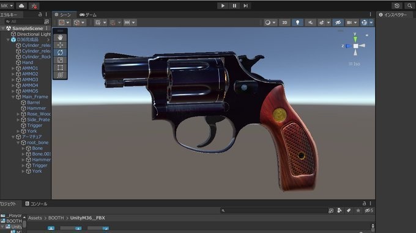Open the handle rotation cube dropdown

click(80, 23)
